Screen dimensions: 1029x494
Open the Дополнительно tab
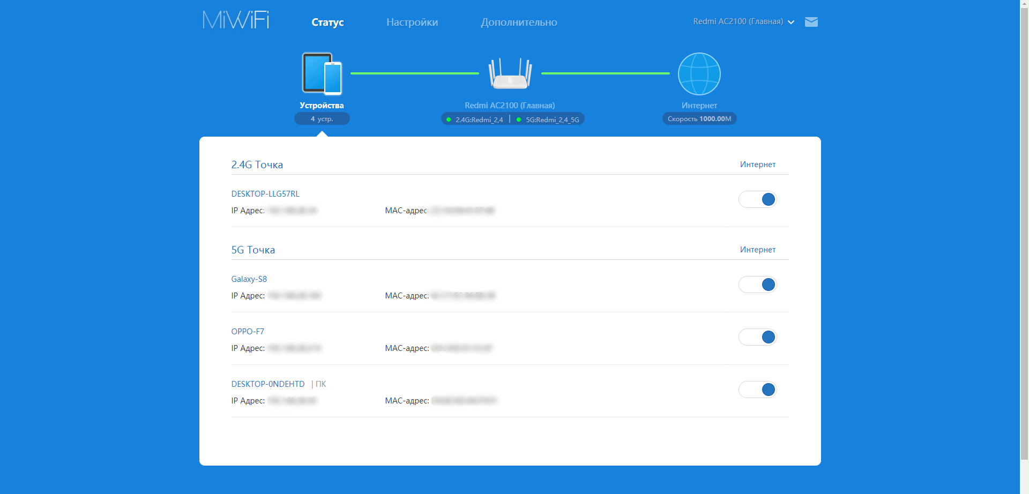(519, 22)
